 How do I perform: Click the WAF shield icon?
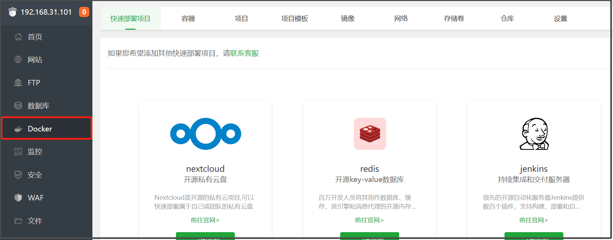[18, 198]
